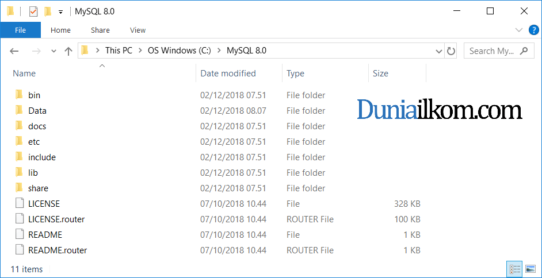Switch to the Home ribbon tab
Image resolution: width=542 pixels, height=278 pixels.
click(x=60, y=30)
